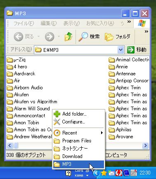Image resolution: width=156 pixels, height=179 pixels.
Task: Click the MP3 folder icon in title bar
Action: [10, 13]
